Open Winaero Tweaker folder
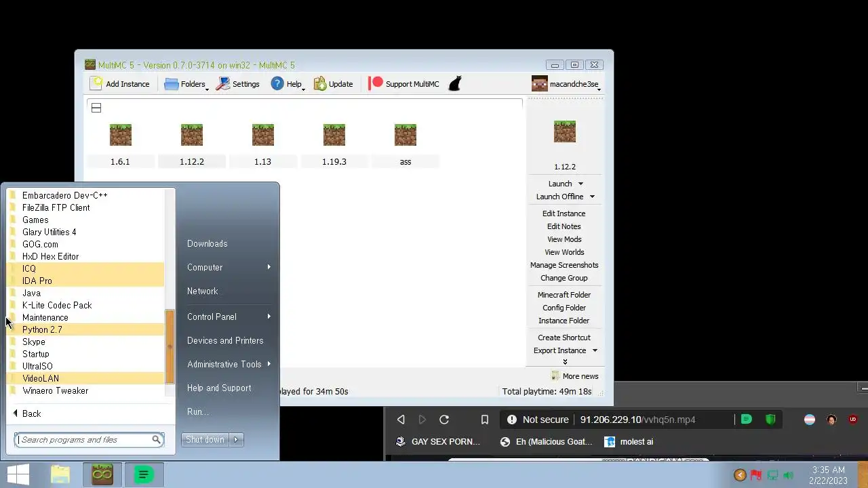868x488 pixels. [x=85, y=390]
